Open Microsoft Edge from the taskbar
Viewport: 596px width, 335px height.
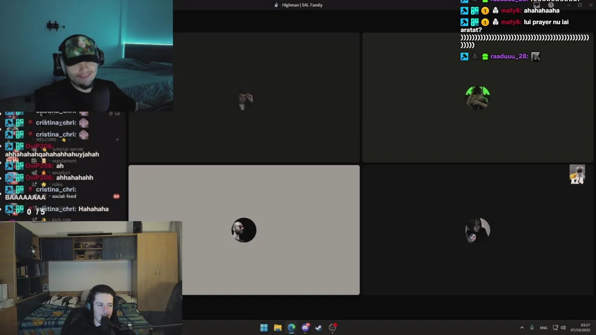(291, 328)
